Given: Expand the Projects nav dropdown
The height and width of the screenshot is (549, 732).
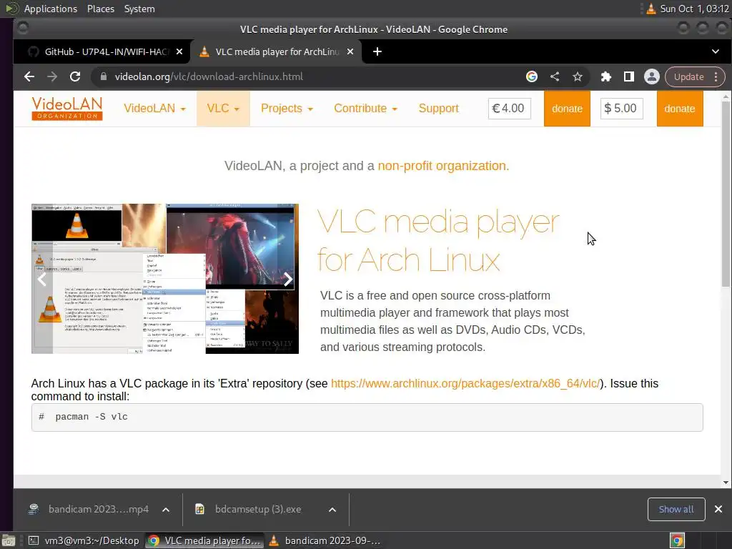Looking at the screenshot, I should click(x=287, y=109).
